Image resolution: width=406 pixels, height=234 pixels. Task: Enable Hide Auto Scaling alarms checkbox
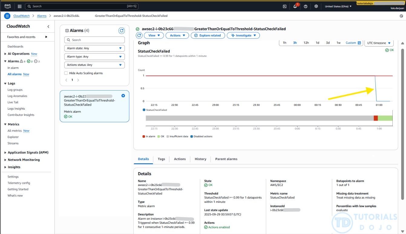tap(66, 73)
